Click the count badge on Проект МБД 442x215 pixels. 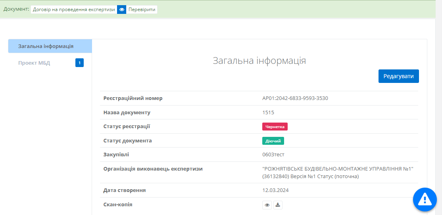[79, 63]
